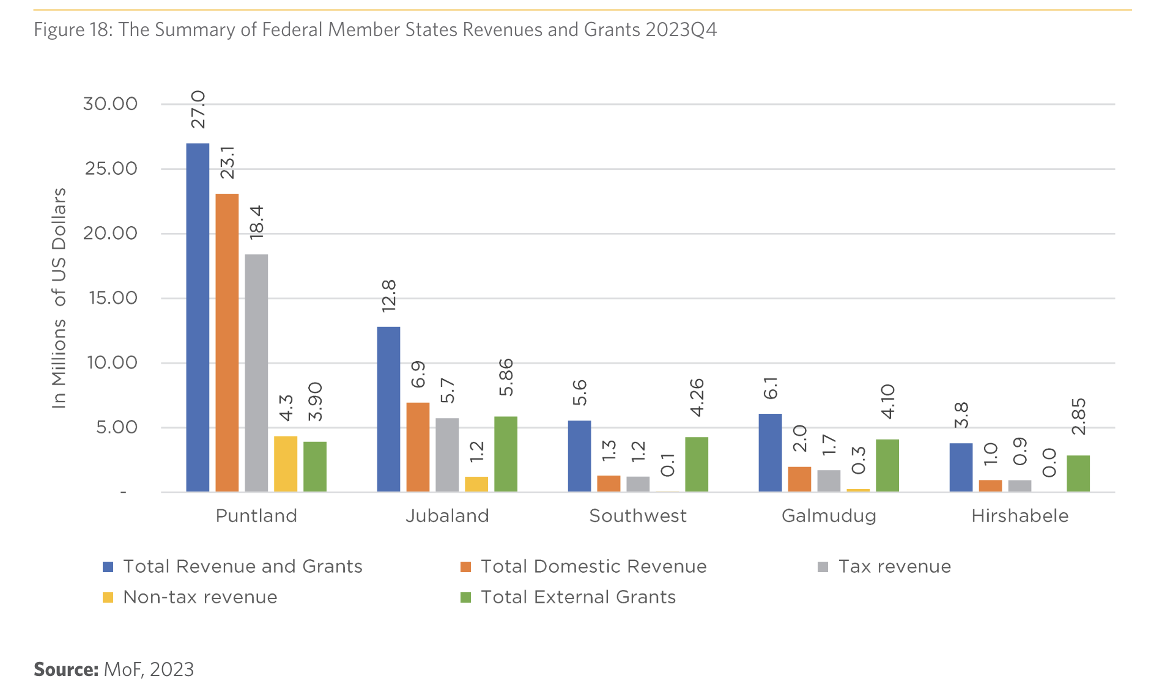The width and height of the screenshot is (1151, 687).
Task: Click the 27.0 data label above Puntland
Action: (x=198, y=109)
